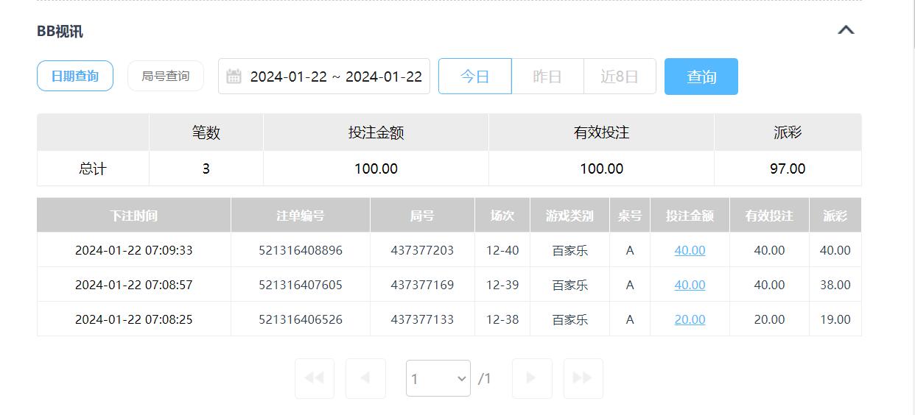The image size is (915, 415).
Task: Click the 局号 column header
Action: pyautogui.click(x=422, y=216)
